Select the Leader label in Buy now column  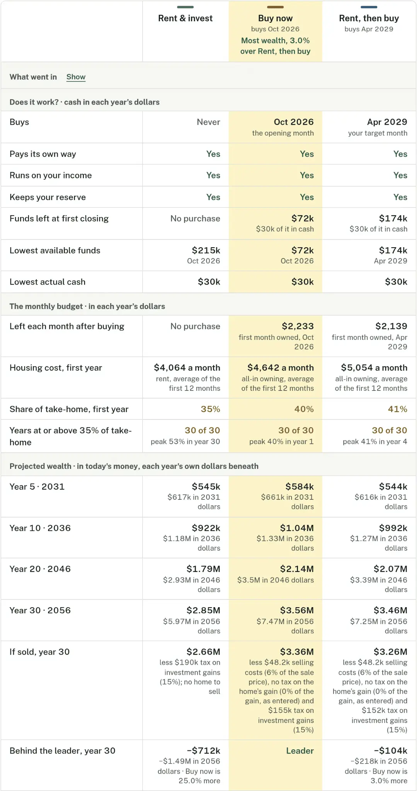point(300,751)
